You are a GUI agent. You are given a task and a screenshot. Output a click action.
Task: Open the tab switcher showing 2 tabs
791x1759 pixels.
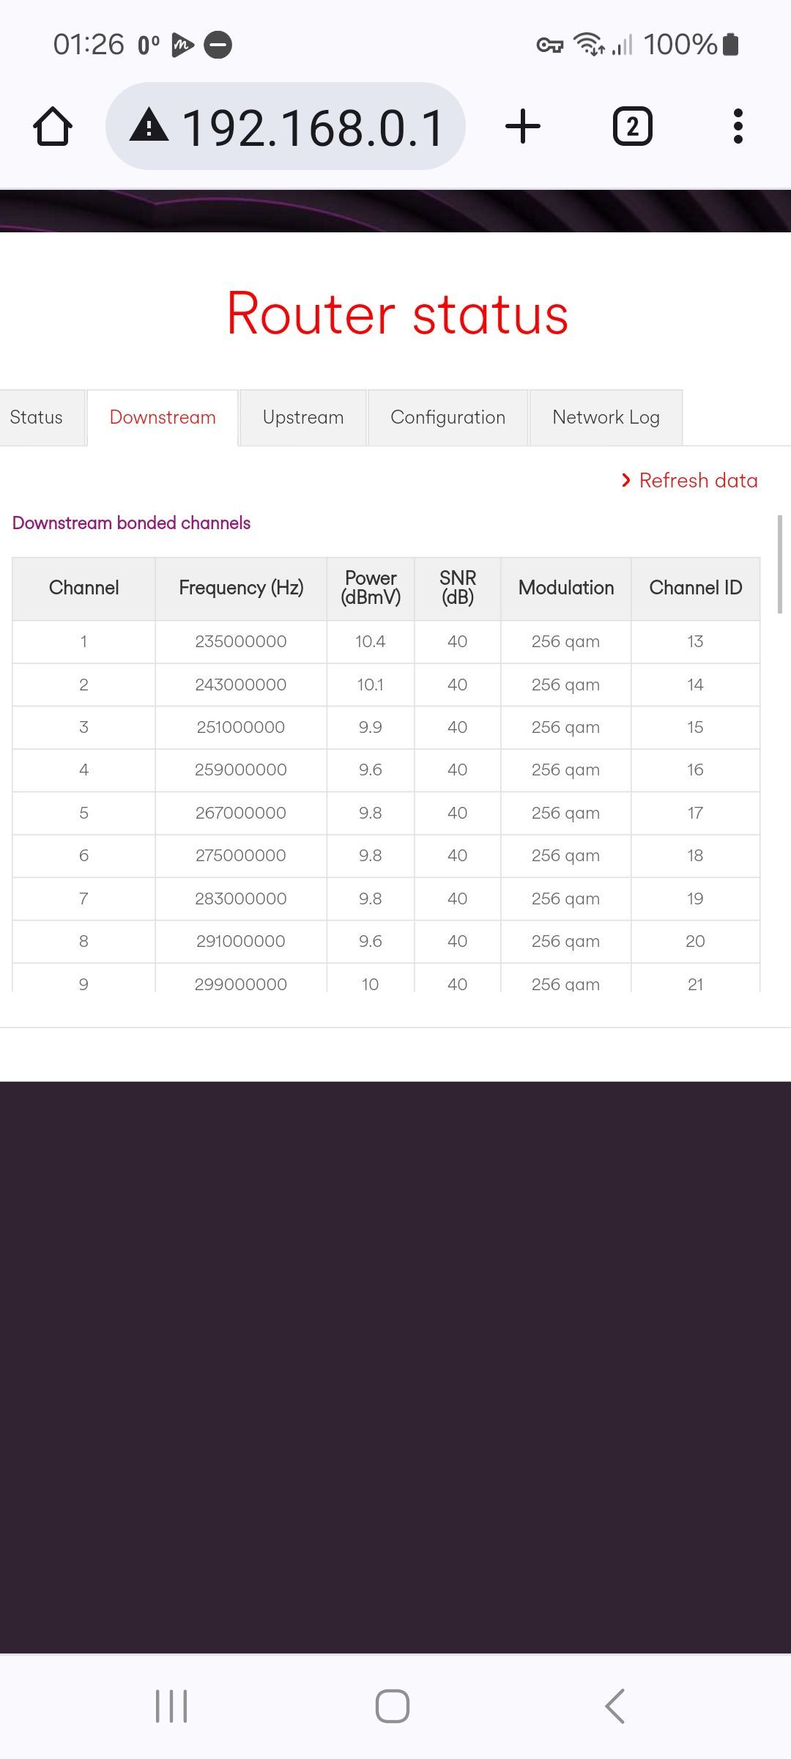coord(633,126)
